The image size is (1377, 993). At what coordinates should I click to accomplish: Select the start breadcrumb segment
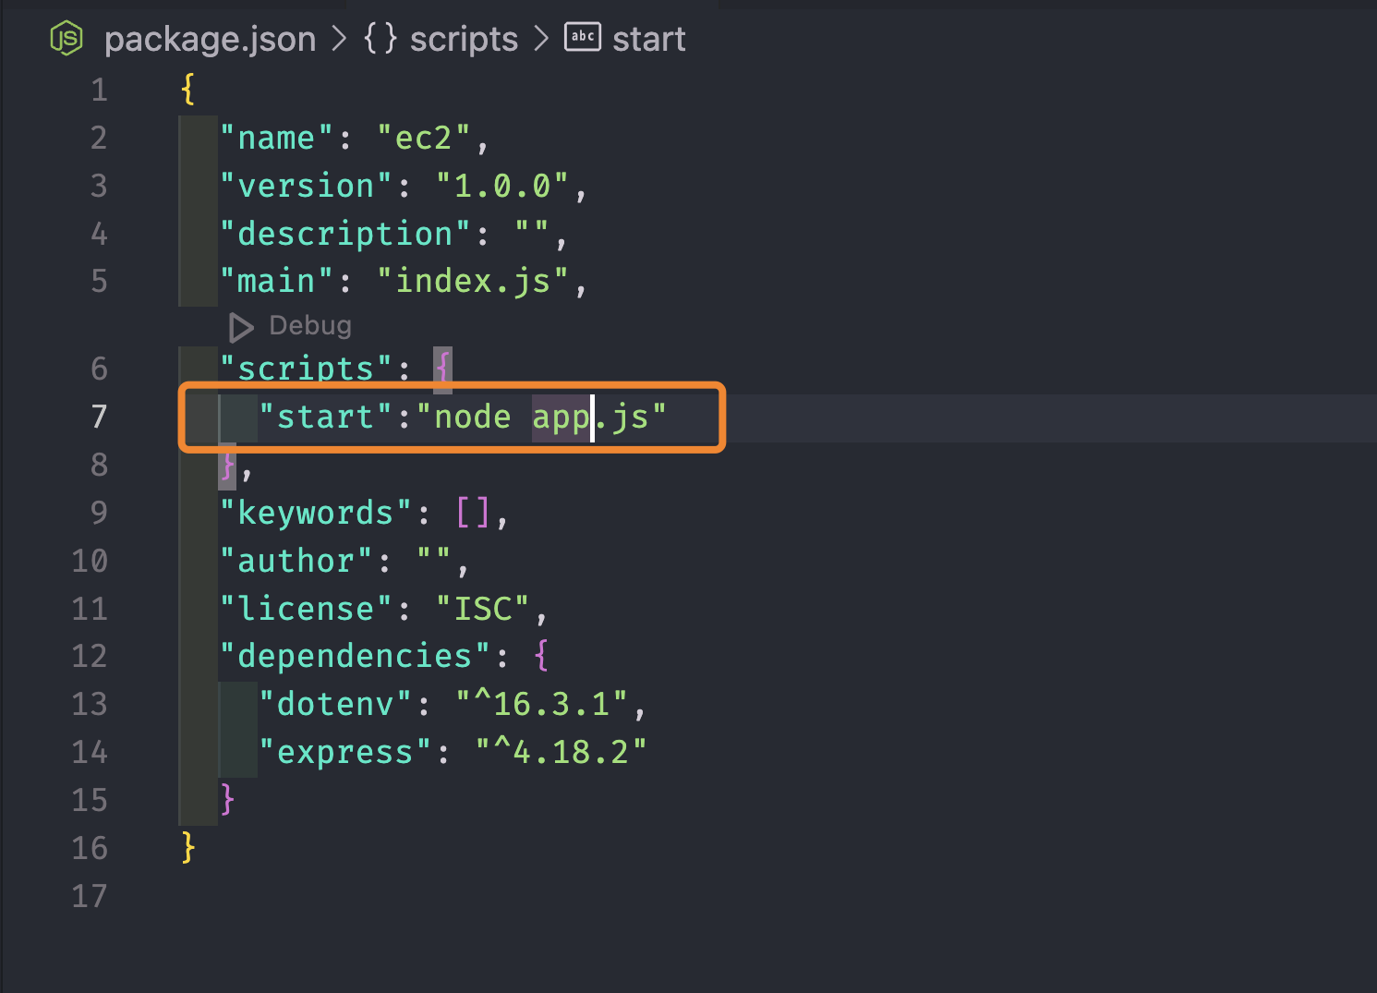648,40
